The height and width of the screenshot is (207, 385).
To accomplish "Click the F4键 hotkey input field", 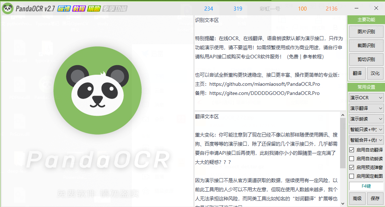I will [366, 186].
